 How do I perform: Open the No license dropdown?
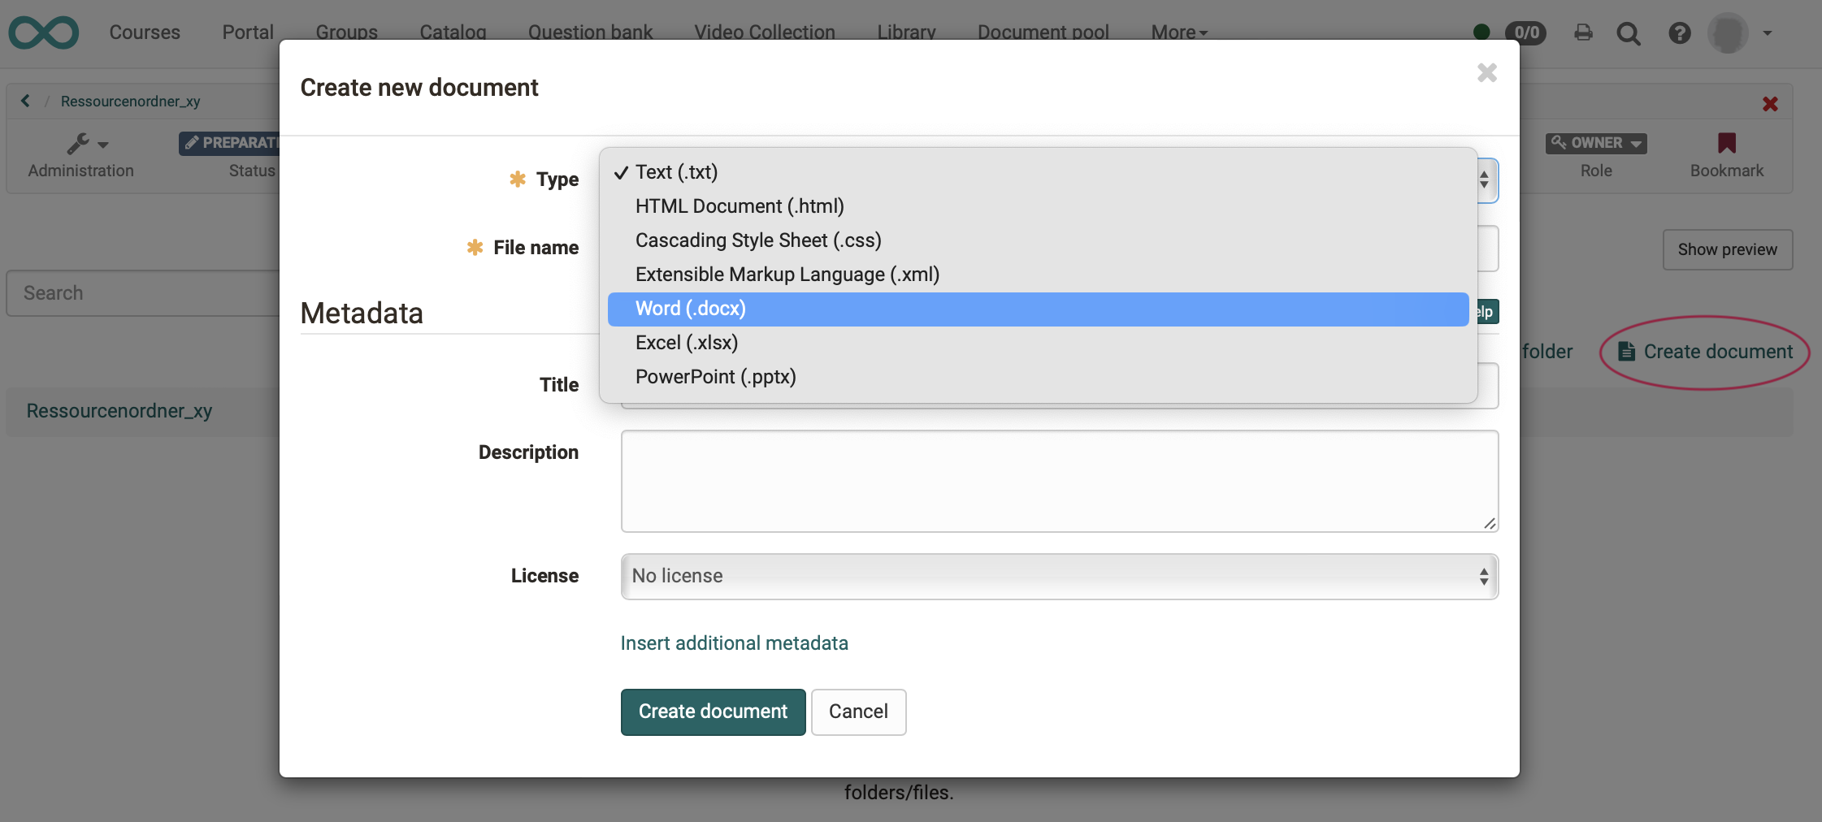[1057, 576]
